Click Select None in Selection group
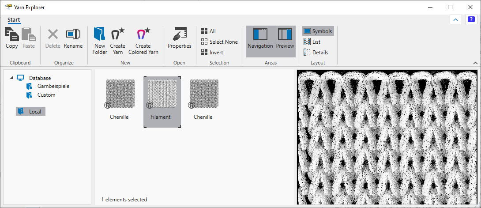 219,42
